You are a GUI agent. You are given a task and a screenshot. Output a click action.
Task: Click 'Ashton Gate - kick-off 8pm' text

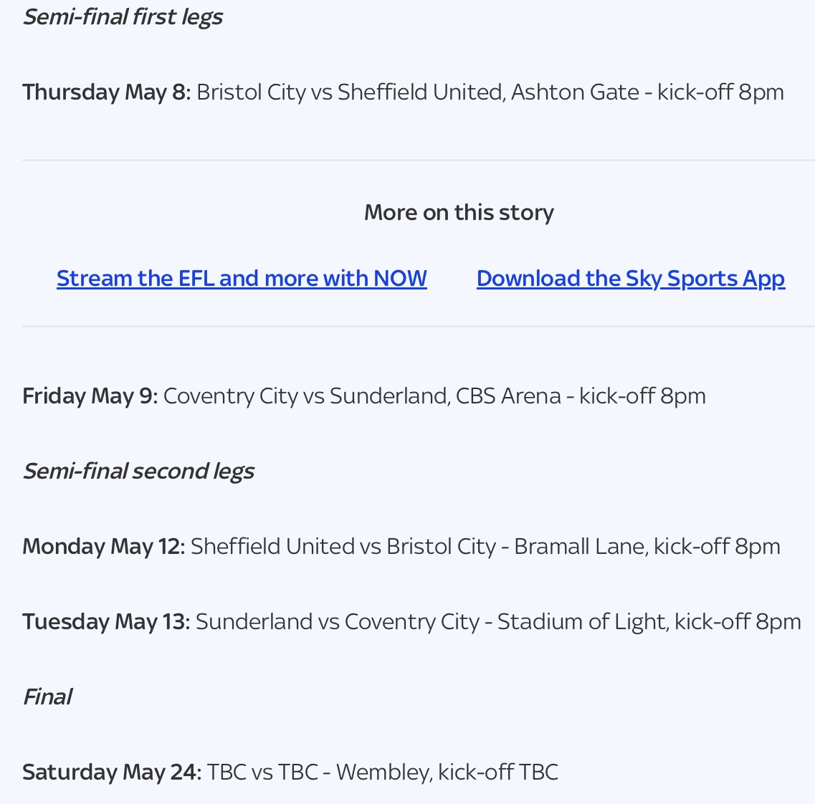(647, 92)
